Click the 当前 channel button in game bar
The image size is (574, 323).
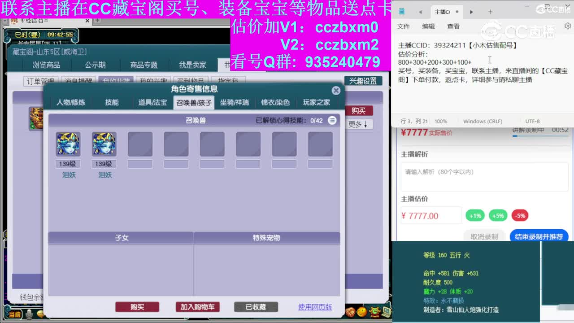15,314
